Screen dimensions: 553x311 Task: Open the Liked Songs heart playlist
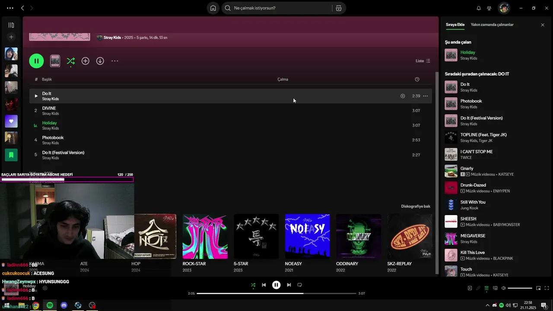(x=11, y=121)
